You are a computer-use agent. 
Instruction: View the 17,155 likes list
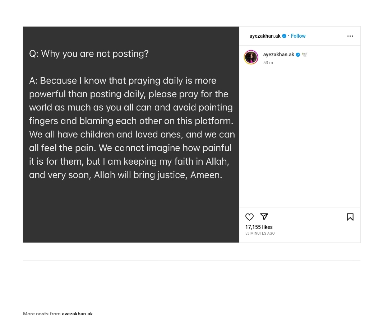pos(259,227)
